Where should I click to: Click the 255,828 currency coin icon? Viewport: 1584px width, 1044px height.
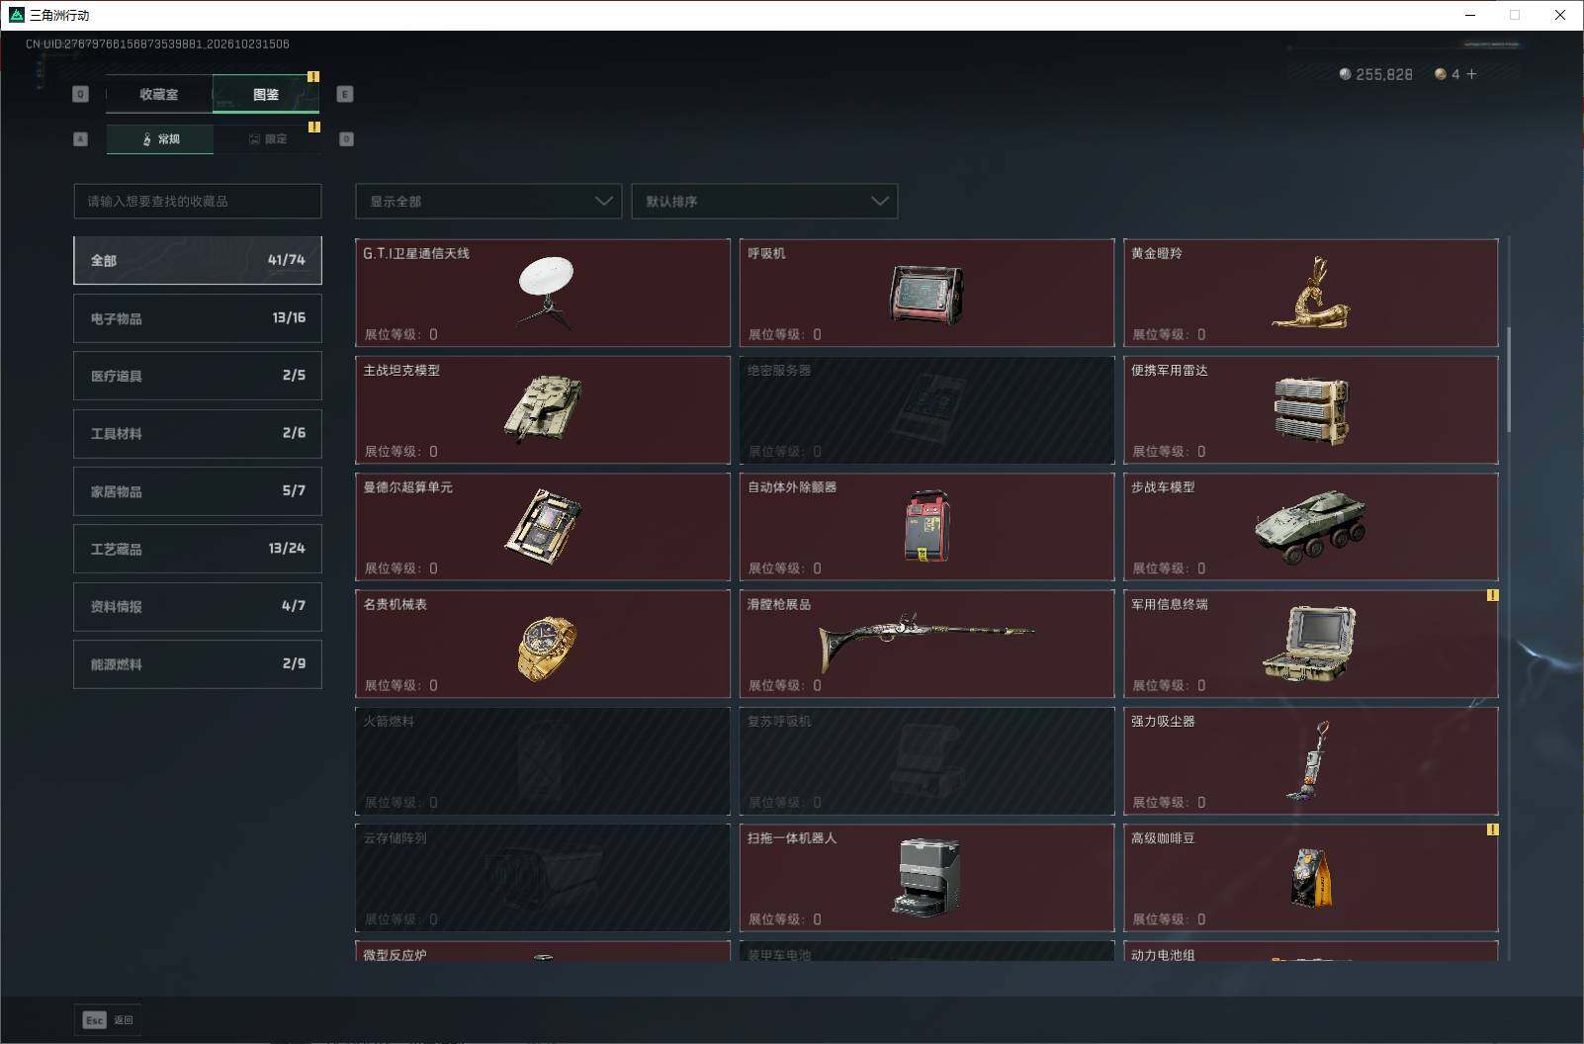coord(1345,74)
